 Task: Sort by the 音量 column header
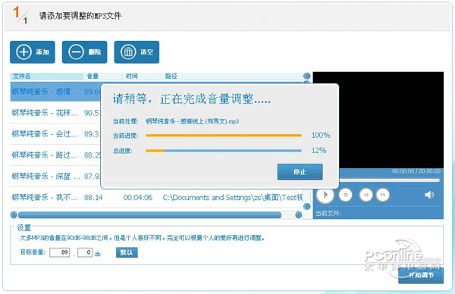(102, 77)
